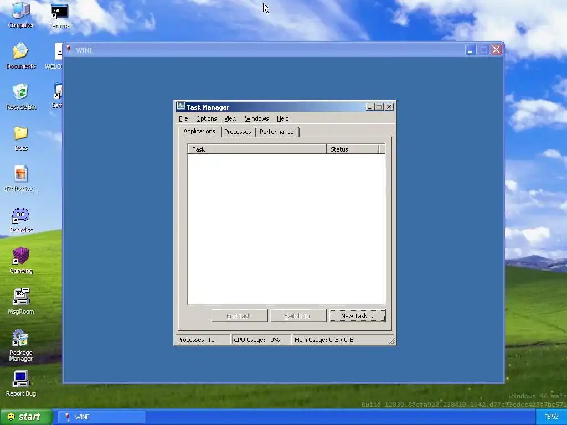Click the Task Manager resize grip corner
The width and height of the screenshot is (567, 425).
pyautogui.click(x=392, y=341)
